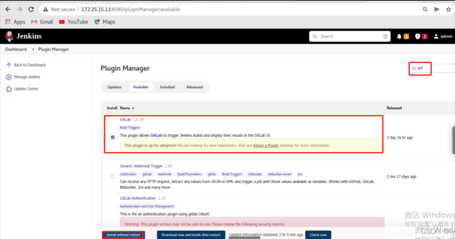Open the YouTube bookmark
Image resolution: width=455 pixels, height=239 pixels.
click(73, 22)
